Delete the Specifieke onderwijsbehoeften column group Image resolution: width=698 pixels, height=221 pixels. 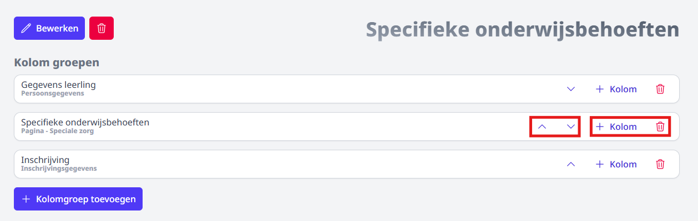coord(660,127)
